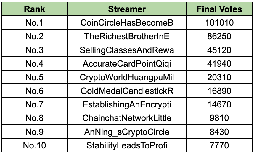Click the AccurateCardPointQiqi streamer entry
The width and height of the screenshot is (254, 154).
point(127,64)
